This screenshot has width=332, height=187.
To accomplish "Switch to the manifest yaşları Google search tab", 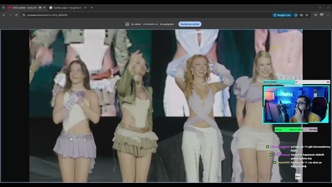I will coord(68,8).
